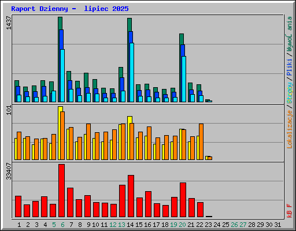This screenshot has height=231, width=296.
Task: Click the orange bar for day 9
Action: coord(88,141)
